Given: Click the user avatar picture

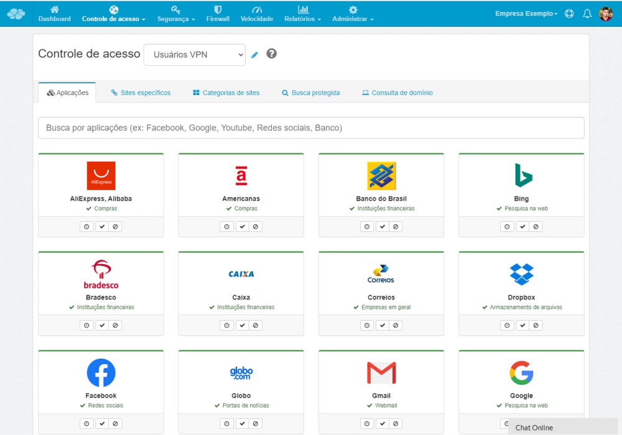Looking at the screenshot, I should coord(606,14).
